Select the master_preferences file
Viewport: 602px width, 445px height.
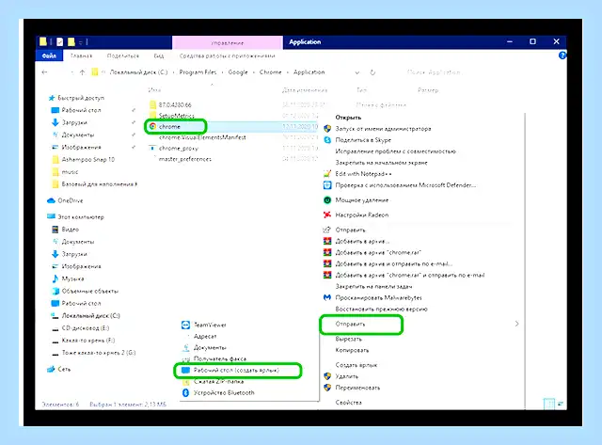point(184,159)
